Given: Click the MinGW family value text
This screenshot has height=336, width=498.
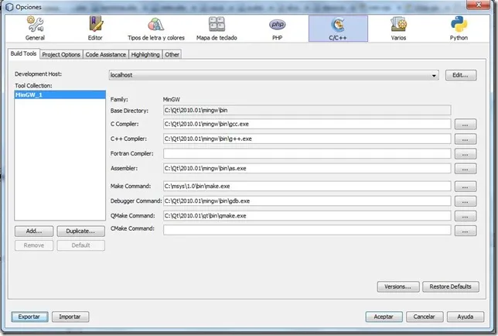Looking at the screenshot, I should [172, 100].
